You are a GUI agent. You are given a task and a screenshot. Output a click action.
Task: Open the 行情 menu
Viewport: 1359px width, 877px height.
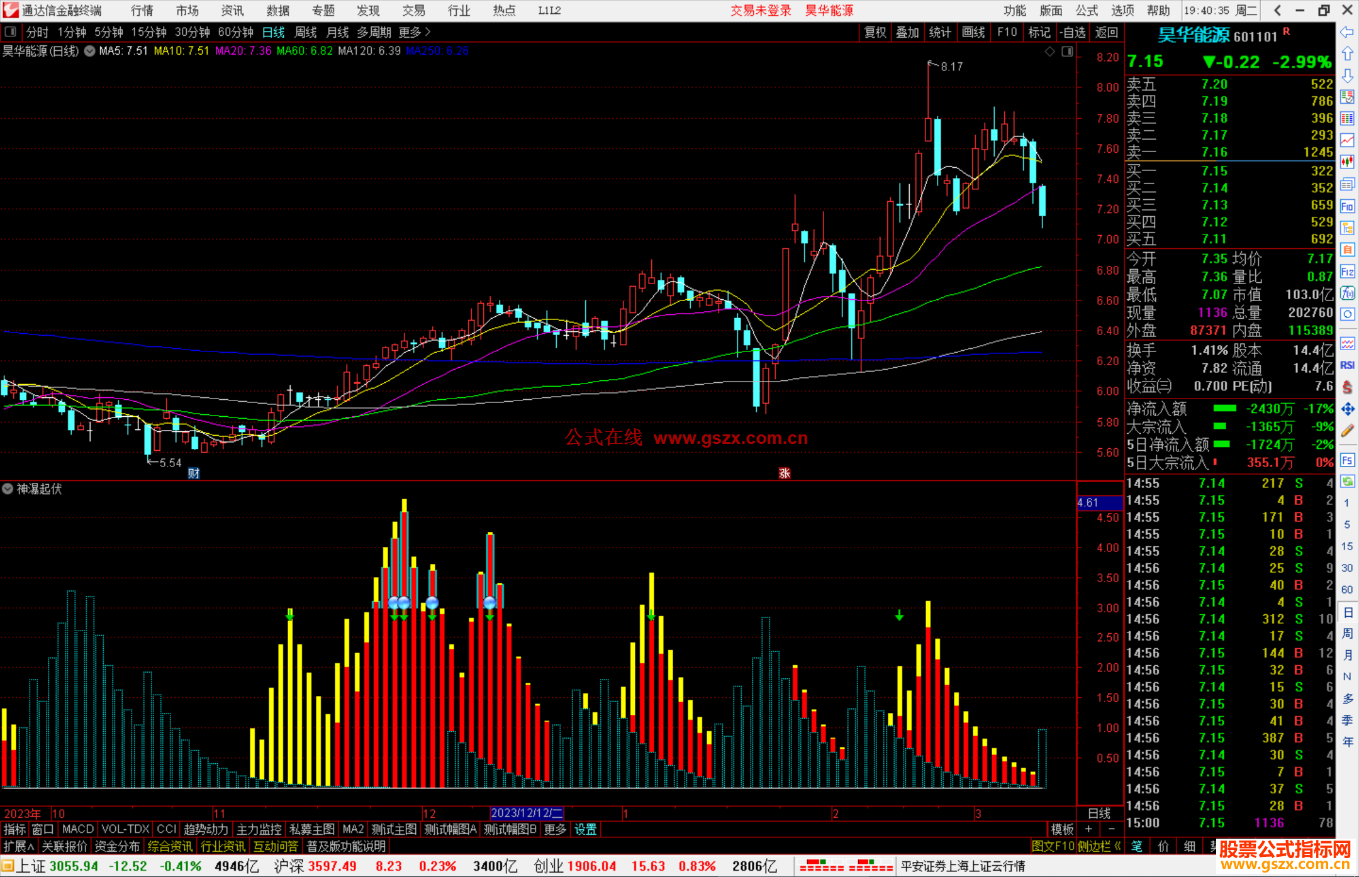[x=142, y=11]
